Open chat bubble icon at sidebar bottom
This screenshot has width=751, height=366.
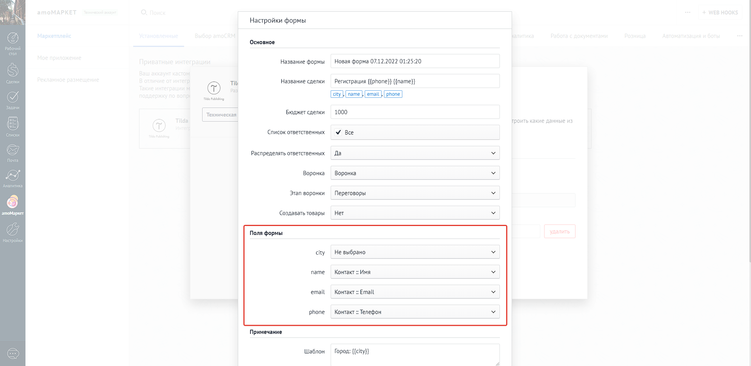[x=13, y=354]
